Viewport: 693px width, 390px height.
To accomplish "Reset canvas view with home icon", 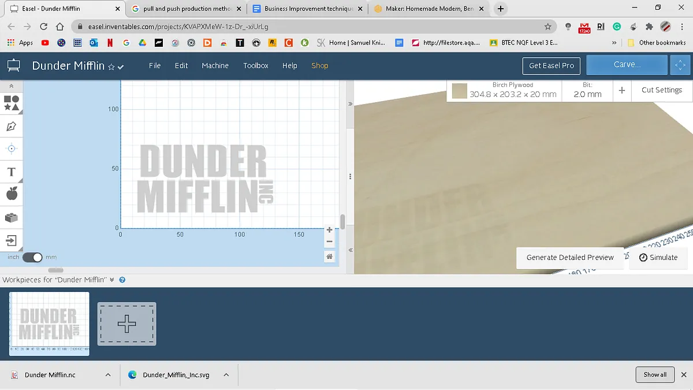I will pos(329,257).
